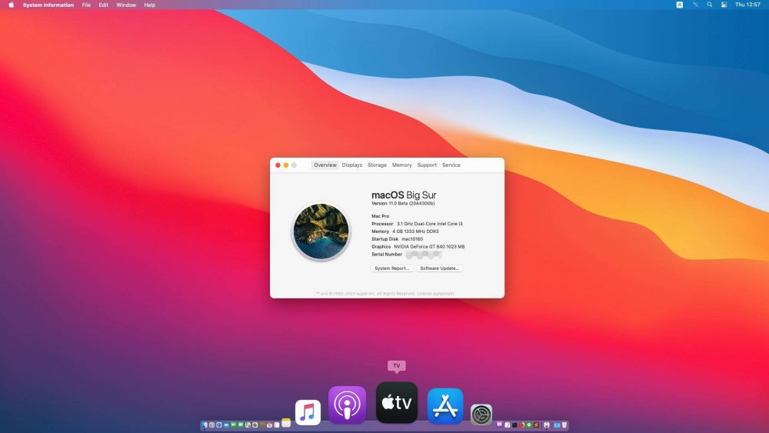Switch to the Service tab
Viewport: 769px width, 433px height.
coord(451,165)
